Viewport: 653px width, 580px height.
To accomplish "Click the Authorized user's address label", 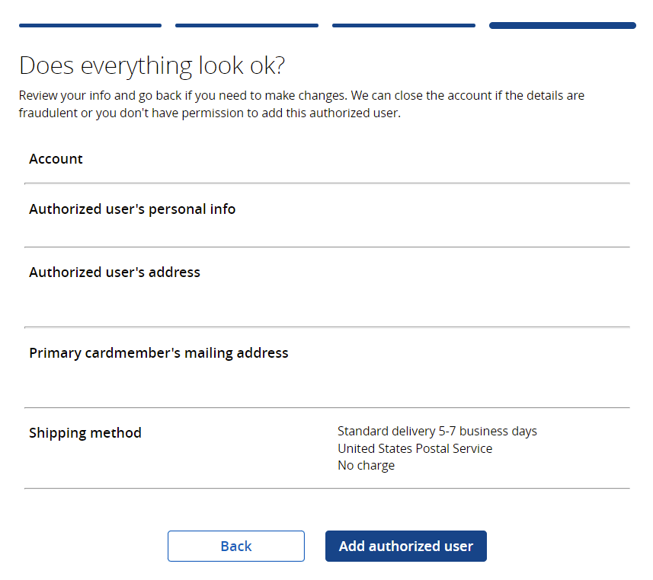I will pos(114,272).
